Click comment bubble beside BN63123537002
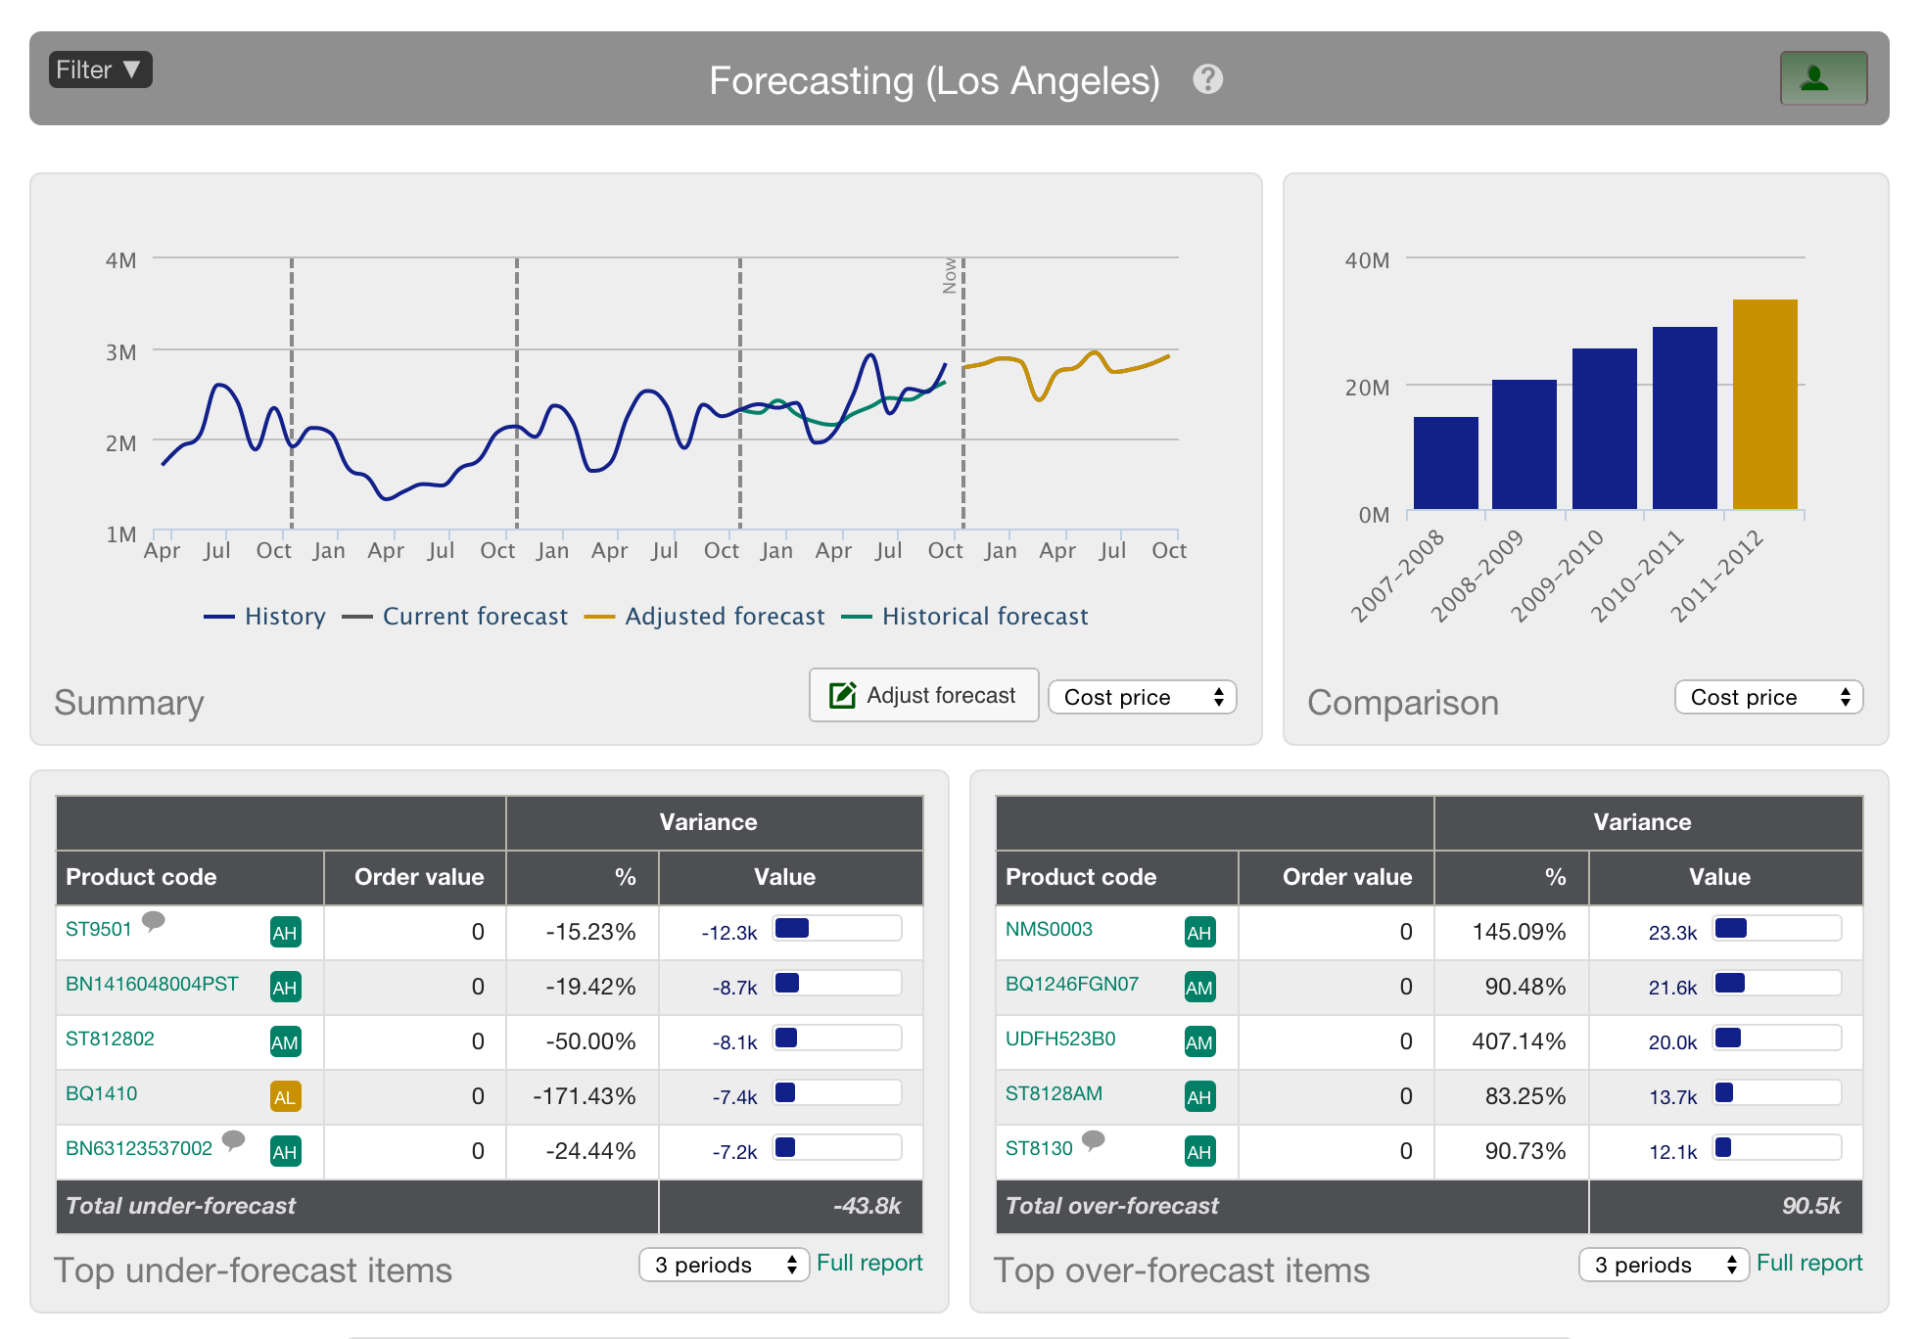This screenshot has width=1923, height=1339. coord(233,1140)
